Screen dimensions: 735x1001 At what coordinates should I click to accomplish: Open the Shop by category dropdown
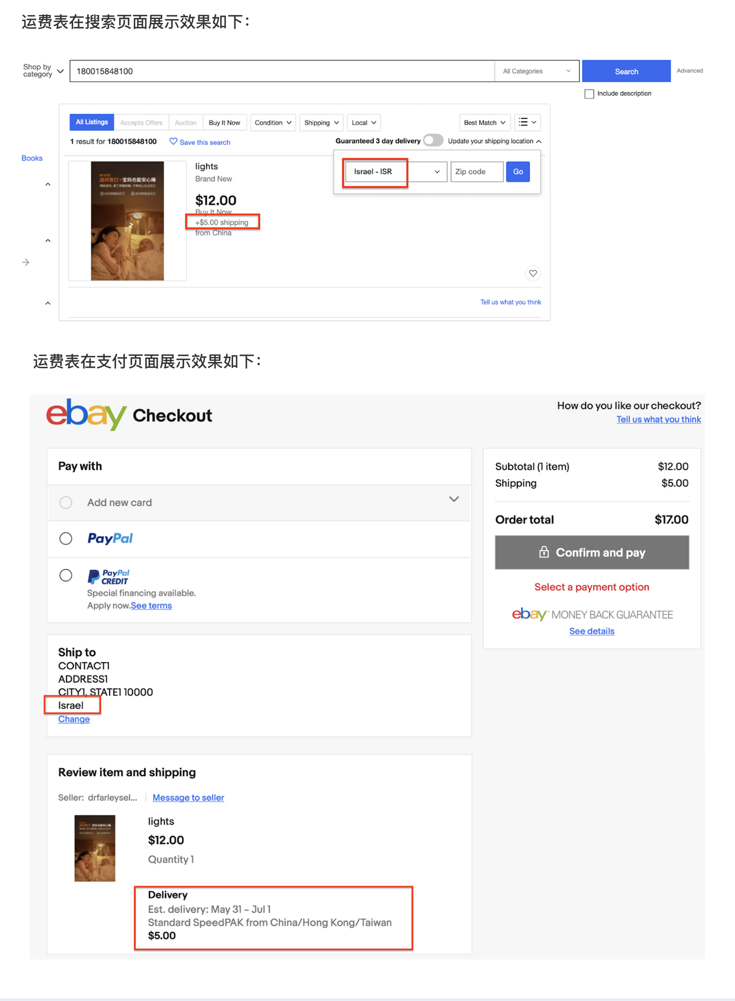point(43,71)
